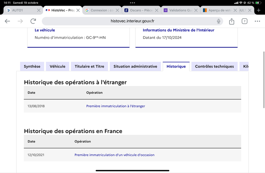This screenshot has width=265, height=173.
Task: Open the Synthèse tab
Action: coord(32,67)
